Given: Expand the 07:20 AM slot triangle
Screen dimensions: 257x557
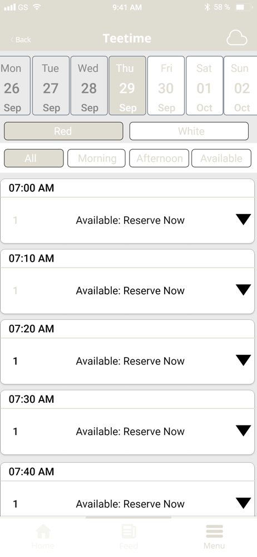Looking at the screenshot, I should [x=244, y=360].
